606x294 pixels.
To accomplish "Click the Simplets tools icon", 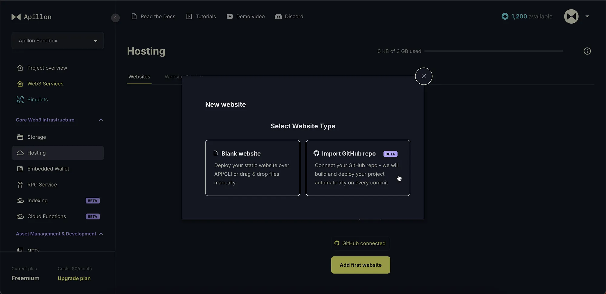I will point(20,100).
